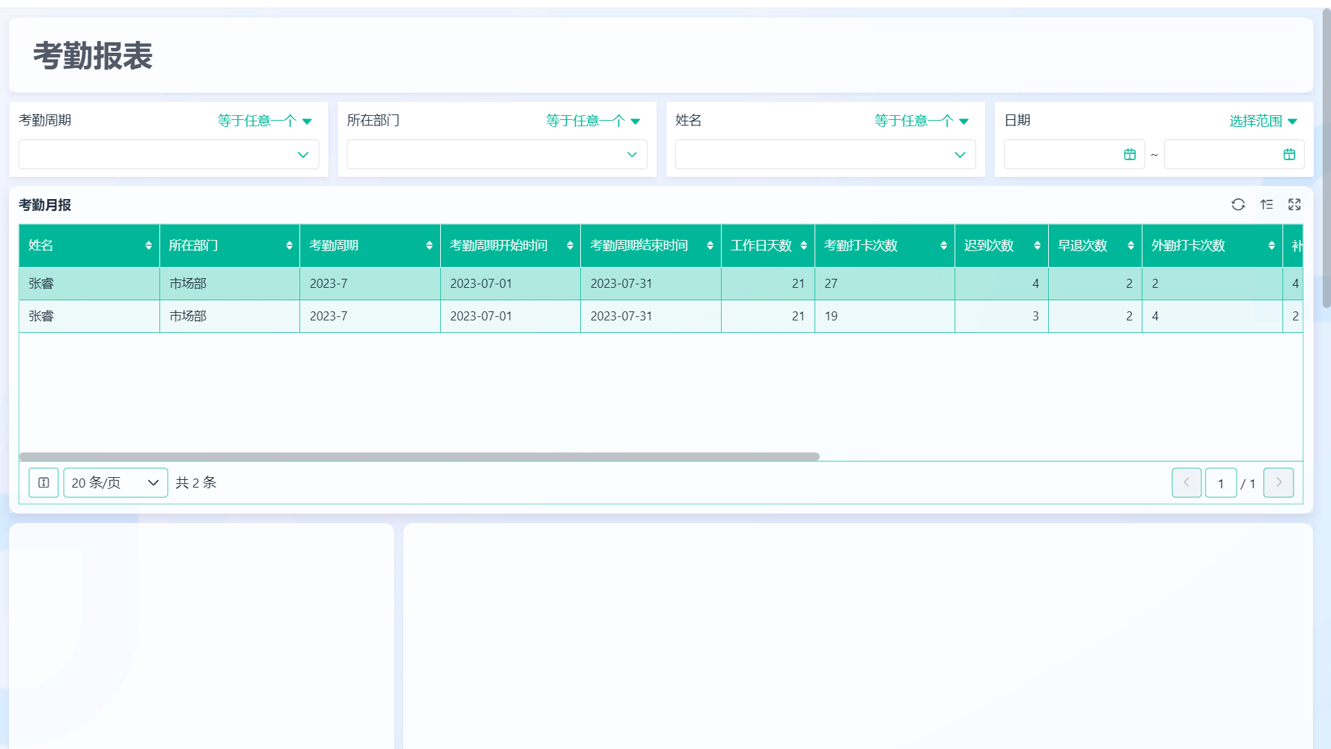This screenshot has width=1331, height=749.
Task: Click the end date input field
Action: tap(1234, 155)
